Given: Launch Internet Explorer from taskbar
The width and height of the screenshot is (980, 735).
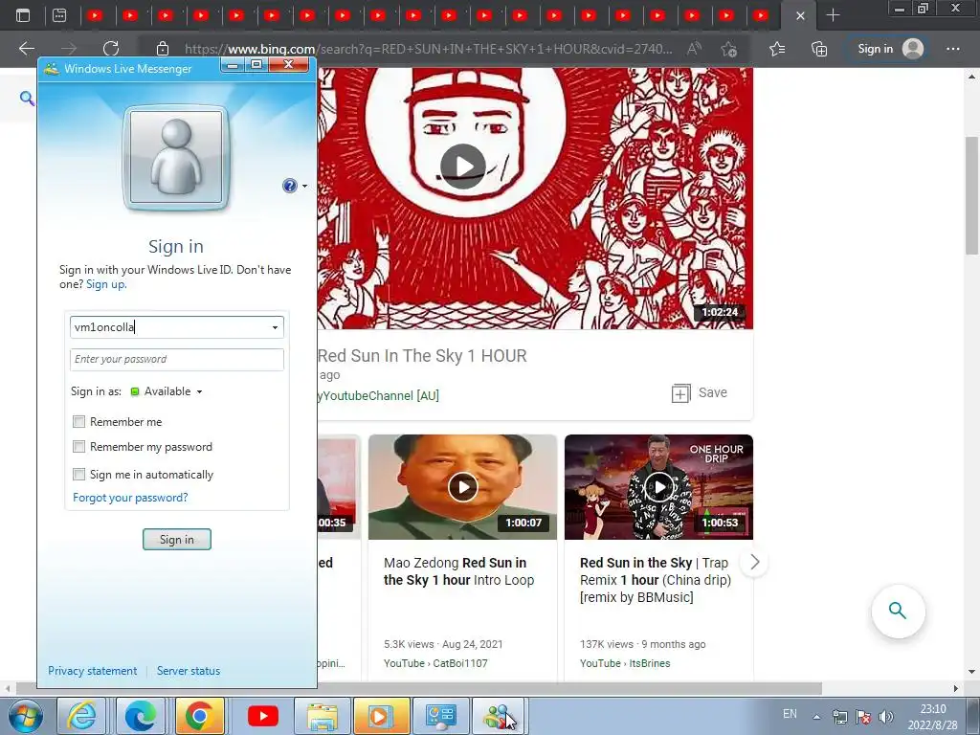Looking at the screenshot, I should click(82, 716).
